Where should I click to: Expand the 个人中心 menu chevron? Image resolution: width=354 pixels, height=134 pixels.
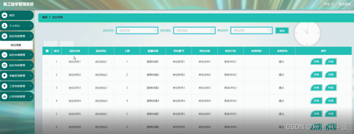31,26
